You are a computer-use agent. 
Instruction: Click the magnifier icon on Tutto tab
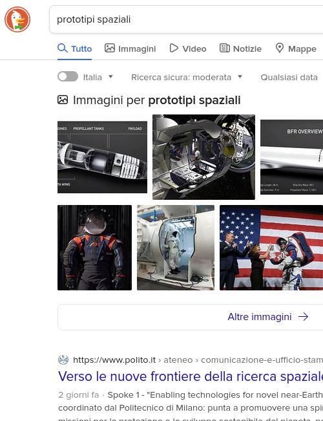tap(63, 49)
